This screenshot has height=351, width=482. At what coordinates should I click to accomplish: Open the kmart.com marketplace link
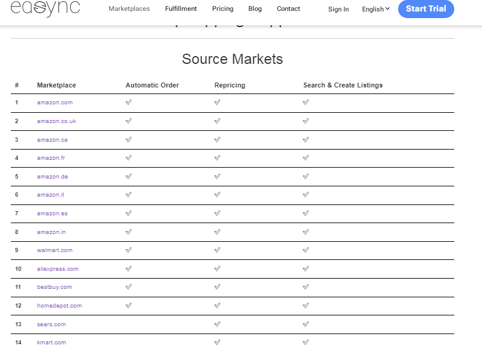(x=51, y=343)
